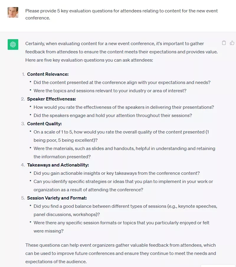The width and height of the screenshot is (236, 267).
Task: Click the user's profile picture
Action: (x=13, y=12)
